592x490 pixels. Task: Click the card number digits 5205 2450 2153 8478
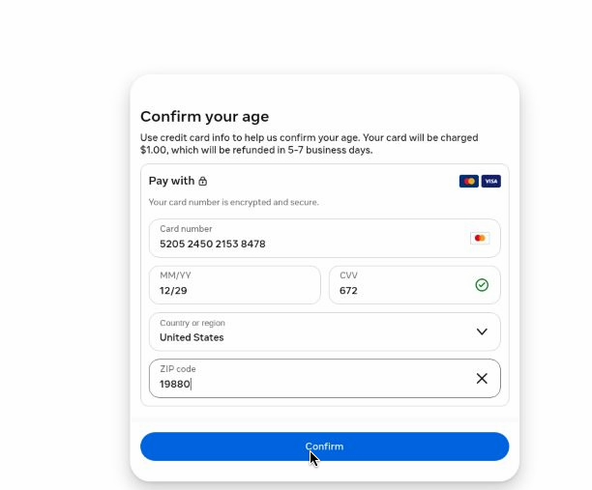pos(213,245)
